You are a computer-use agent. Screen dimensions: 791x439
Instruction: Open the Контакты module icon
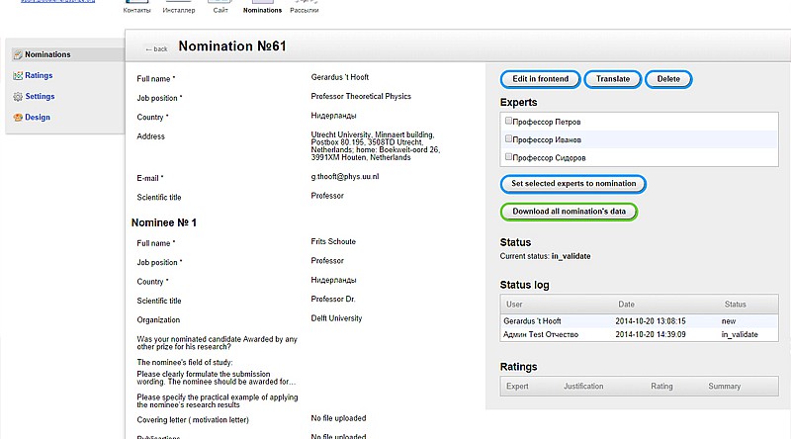[x=136, y=3]
